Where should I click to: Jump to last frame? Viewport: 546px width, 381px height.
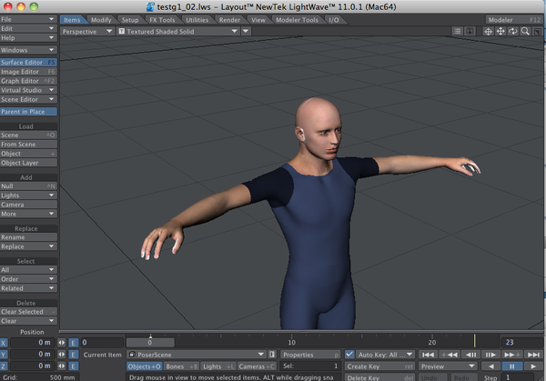533,355
